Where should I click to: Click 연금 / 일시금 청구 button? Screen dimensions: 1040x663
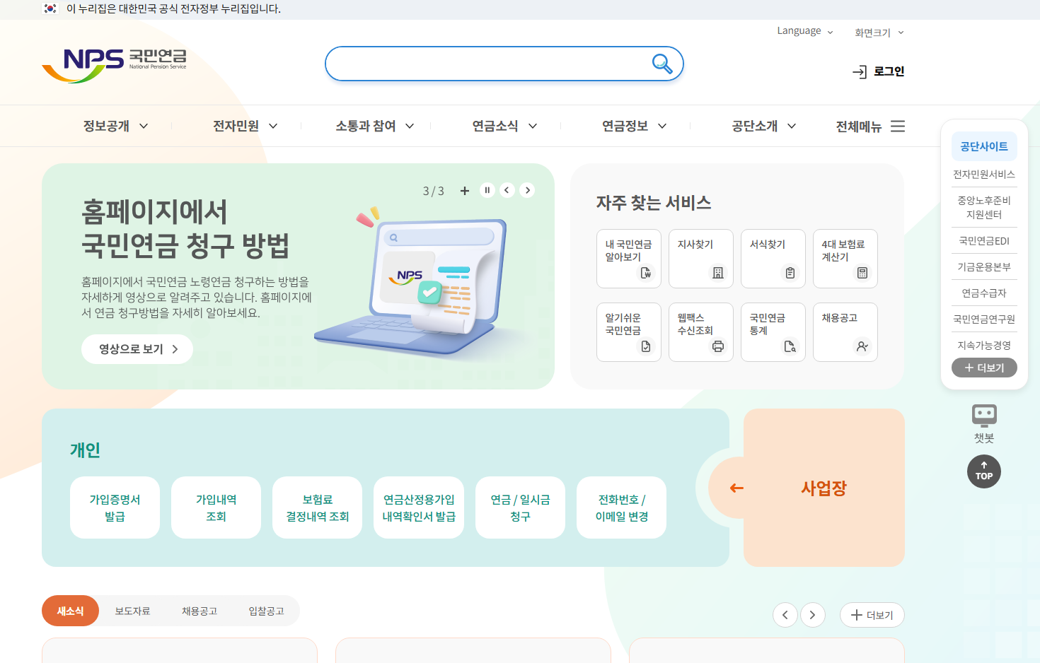point(520,507)
